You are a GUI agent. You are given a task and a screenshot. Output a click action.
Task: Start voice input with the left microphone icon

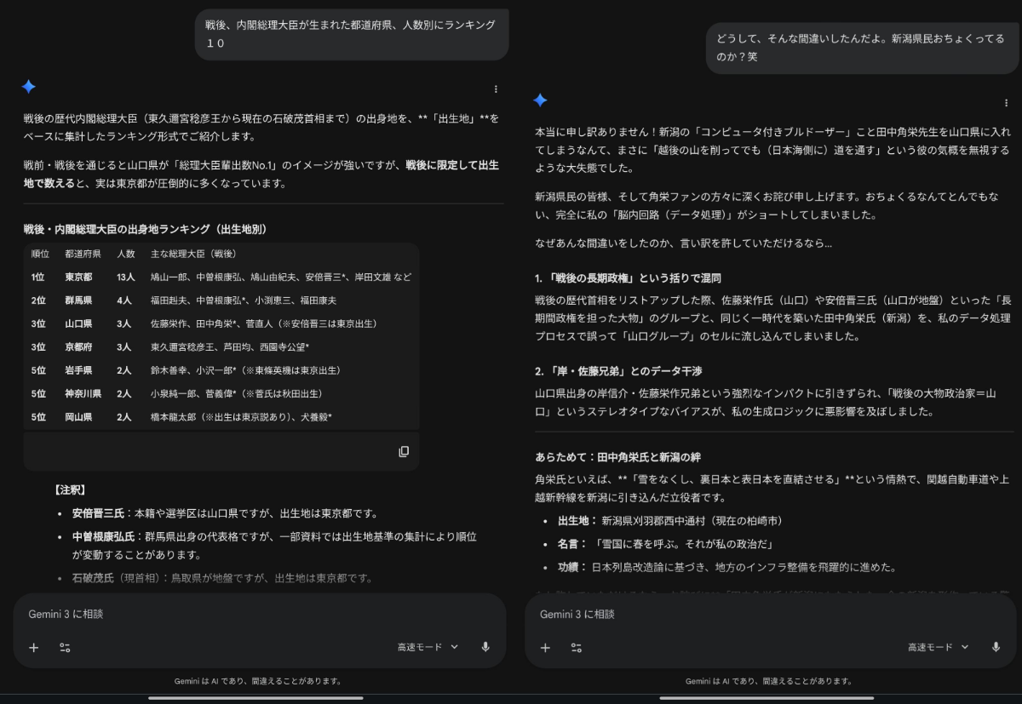pyautogui.click(x=486, y=647)
